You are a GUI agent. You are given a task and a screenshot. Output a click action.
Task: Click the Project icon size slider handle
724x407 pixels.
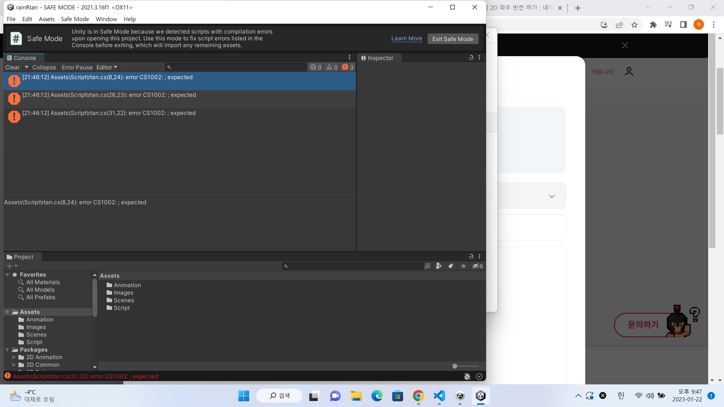[455, 366]
